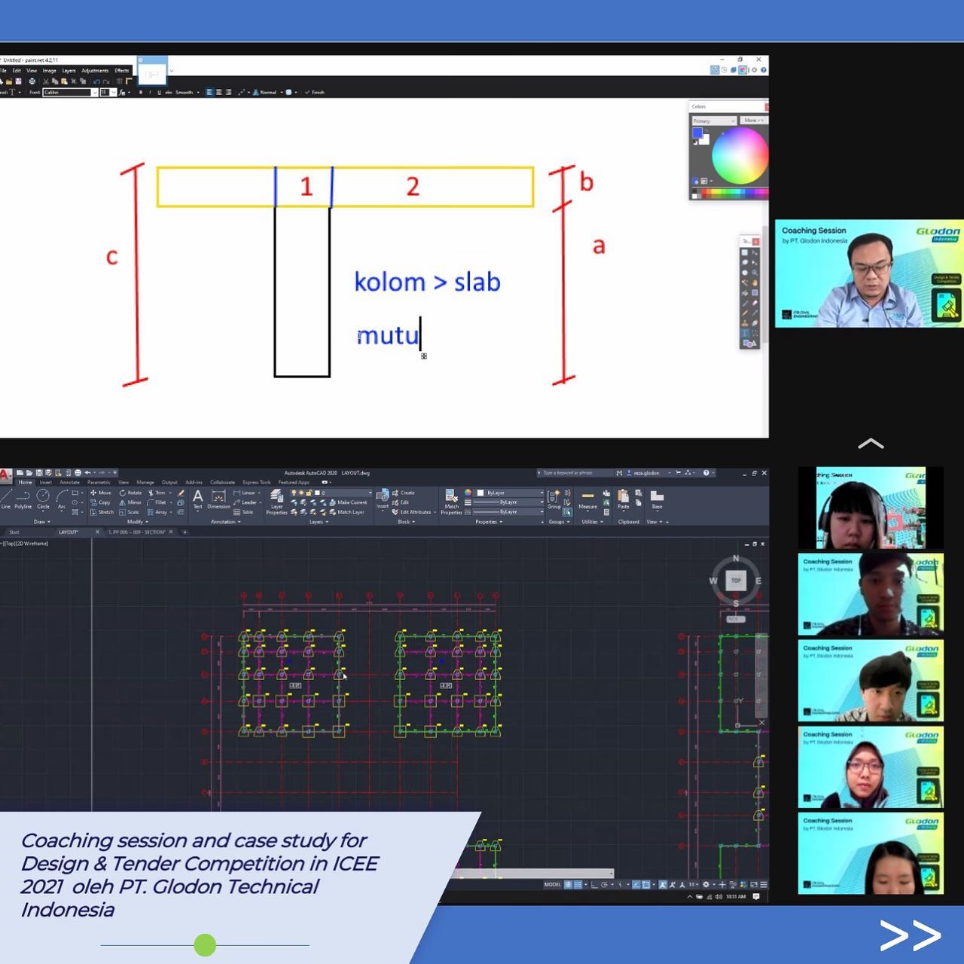Click the Group tool in AutoCAD
This screenshot has width=964, height=964.
coord(554,499)
